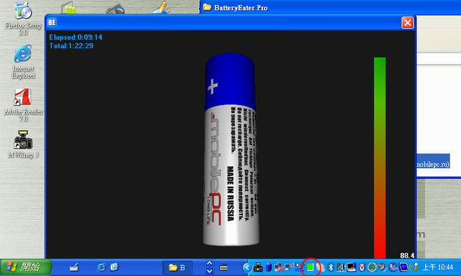Click MWSnap camera tray icon
The image size is (461, 276).
pyautogui.click(x=258, y=267)
